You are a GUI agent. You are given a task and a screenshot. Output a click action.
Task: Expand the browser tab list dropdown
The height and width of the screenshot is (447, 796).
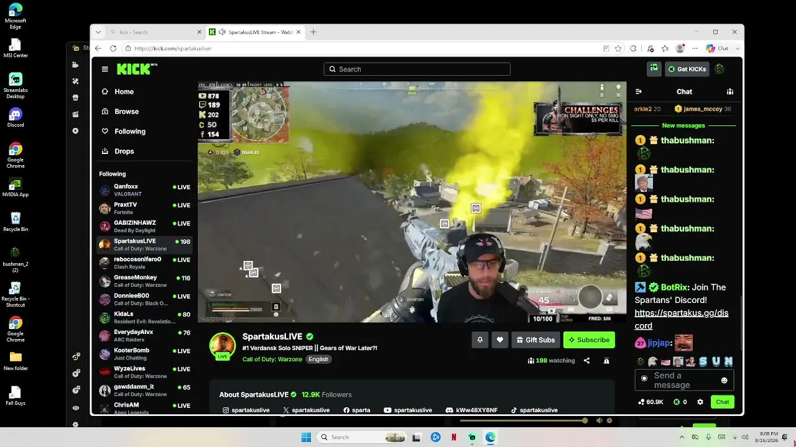(98, 32)
